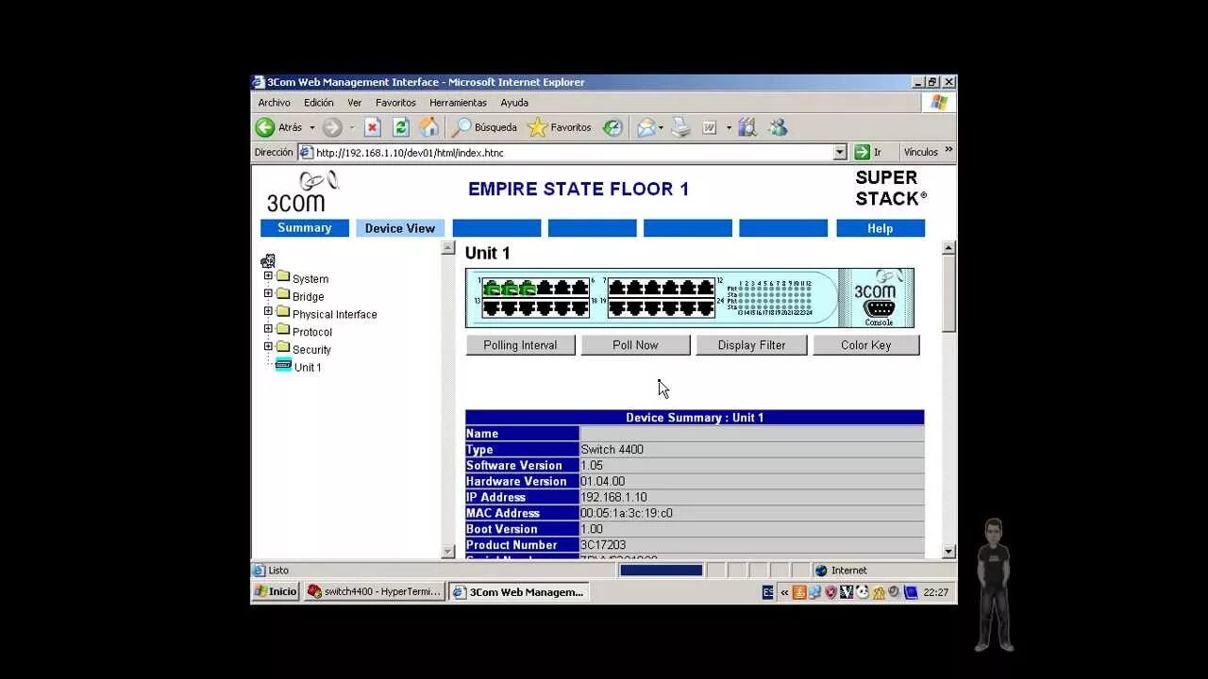The height and width of the screenshot is (679, 1208).
Task: Expand the Security tree node
Action: click(x=268, y=347)
